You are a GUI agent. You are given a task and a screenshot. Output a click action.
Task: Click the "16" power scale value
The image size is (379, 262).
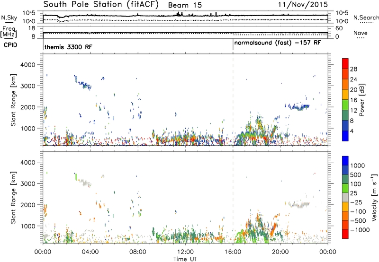tap(353, 100)
